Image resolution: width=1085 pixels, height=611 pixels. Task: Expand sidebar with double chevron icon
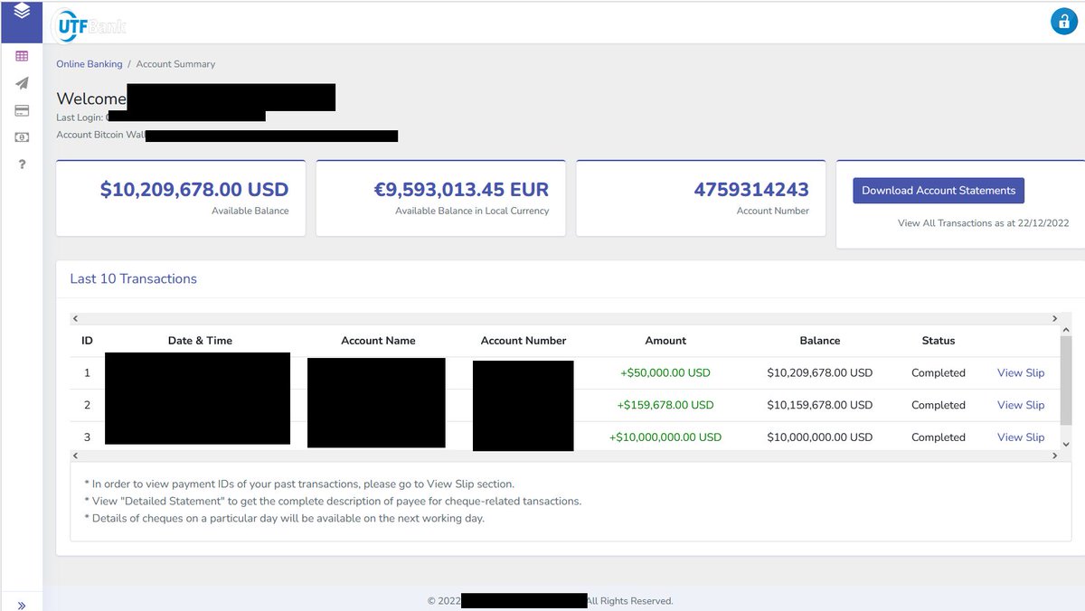(22, 606)
